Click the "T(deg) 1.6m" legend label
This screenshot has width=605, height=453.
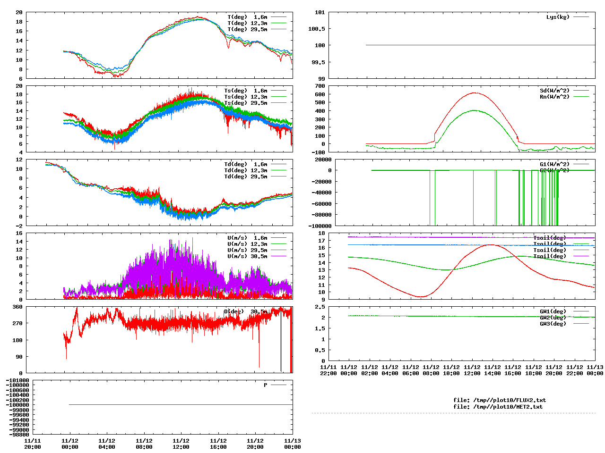coord(247,17)
